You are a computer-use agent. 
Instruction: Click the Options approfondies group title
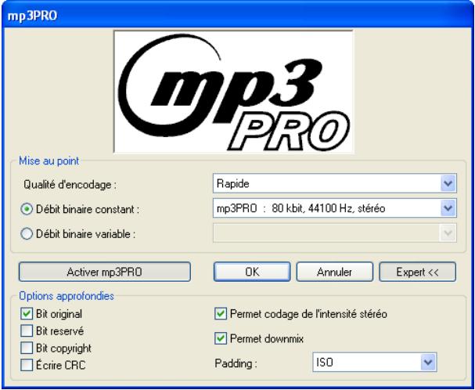[67, 296]
